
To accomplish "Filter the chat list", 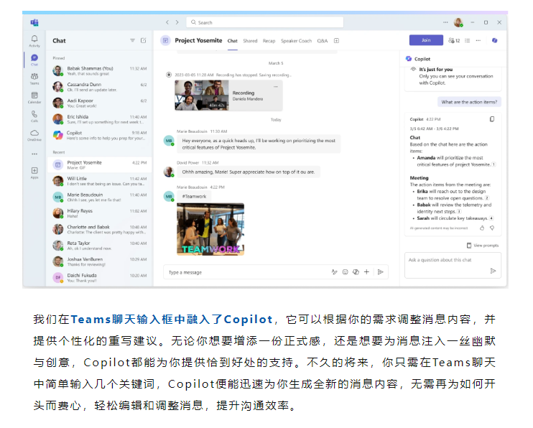I will tap(133, 40).
